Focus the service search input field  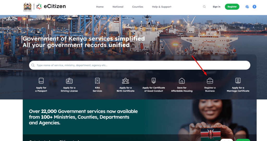(140, 65)
